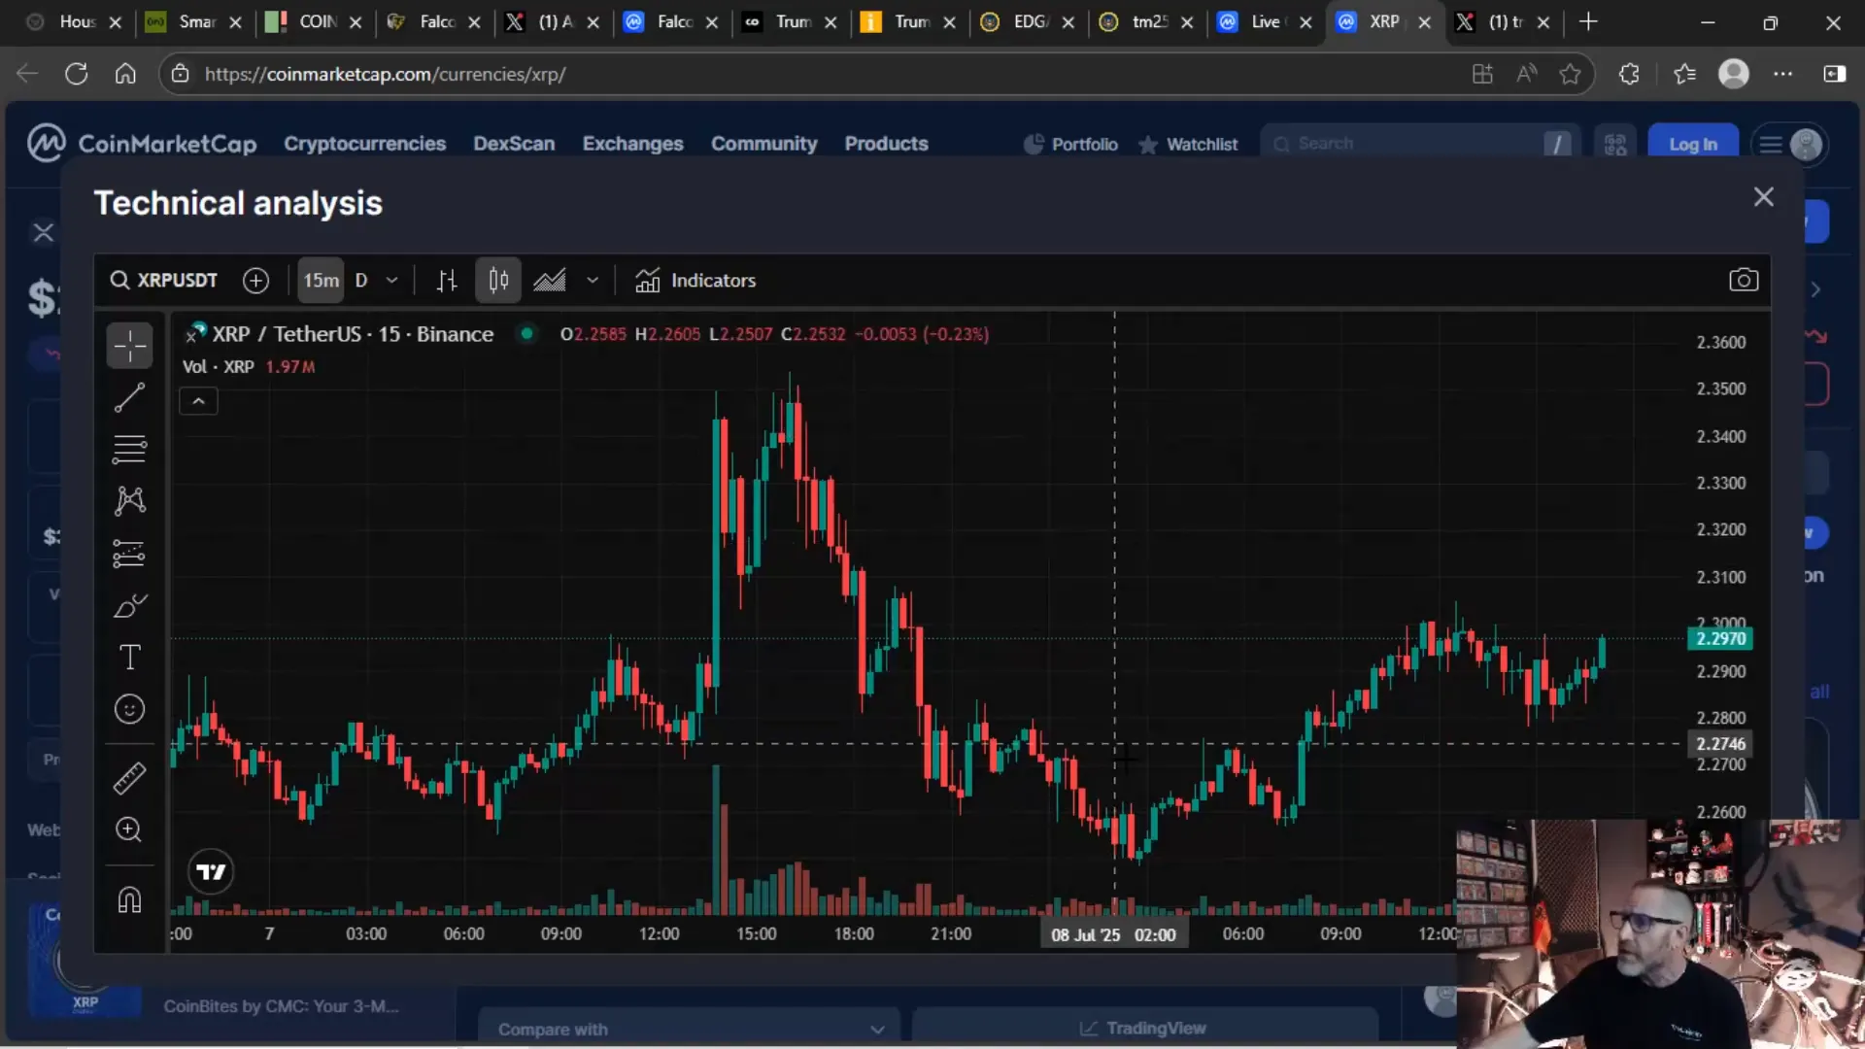Toggle the magnet snap mode
The image size is (1865, 1049).
tap(129, 899)
